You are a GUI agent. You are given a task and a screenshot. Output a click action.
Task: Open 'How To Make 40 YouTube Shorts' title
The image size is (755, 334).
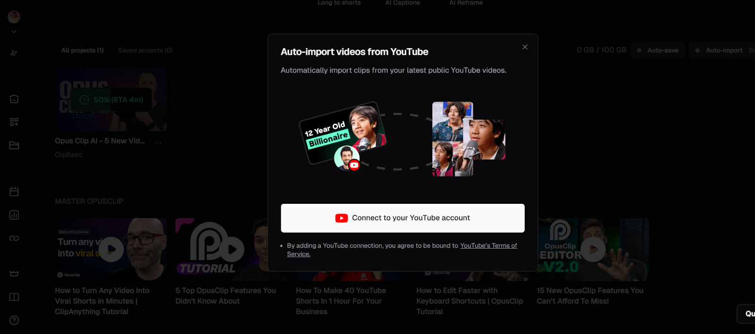341,301
